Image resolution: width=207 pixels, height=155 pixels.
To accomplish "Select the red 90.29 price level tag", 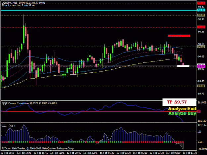I will 201,27.
